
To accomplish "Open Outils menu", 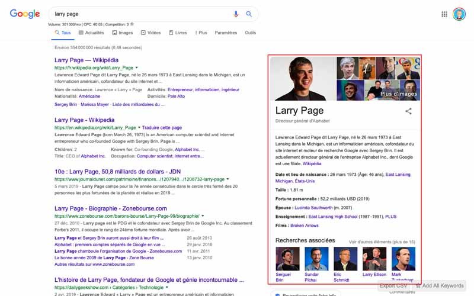I will click(x=250, y=33).
